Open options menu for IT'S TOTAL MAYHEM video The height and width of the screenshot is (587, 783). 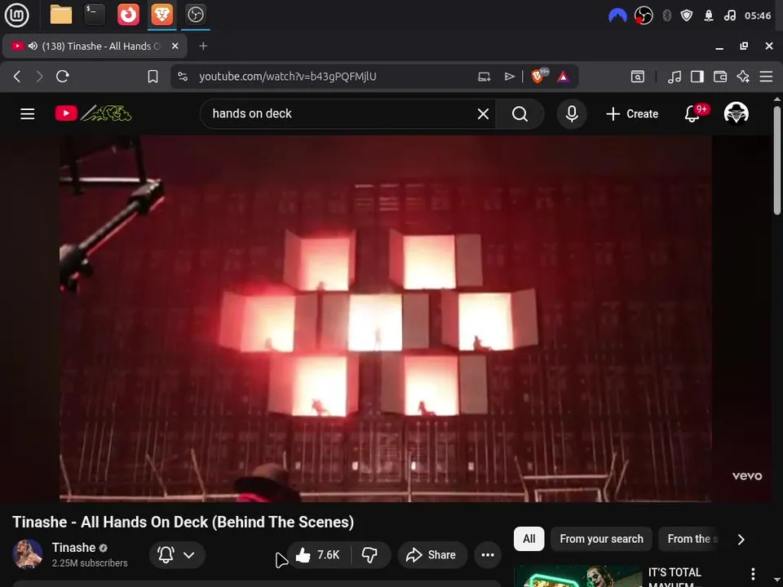click(x=753, y=574)
